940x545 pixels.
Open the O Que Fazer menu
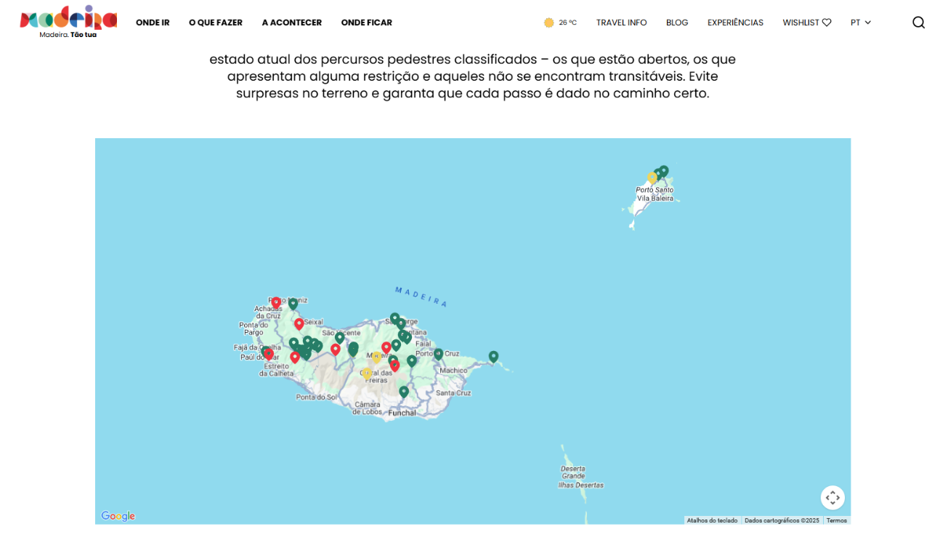click(x=216, y=23)
